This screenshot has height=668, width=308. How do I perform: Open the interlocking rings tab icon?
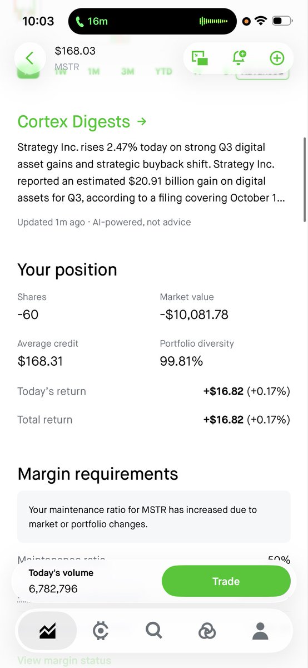point(207,631)
